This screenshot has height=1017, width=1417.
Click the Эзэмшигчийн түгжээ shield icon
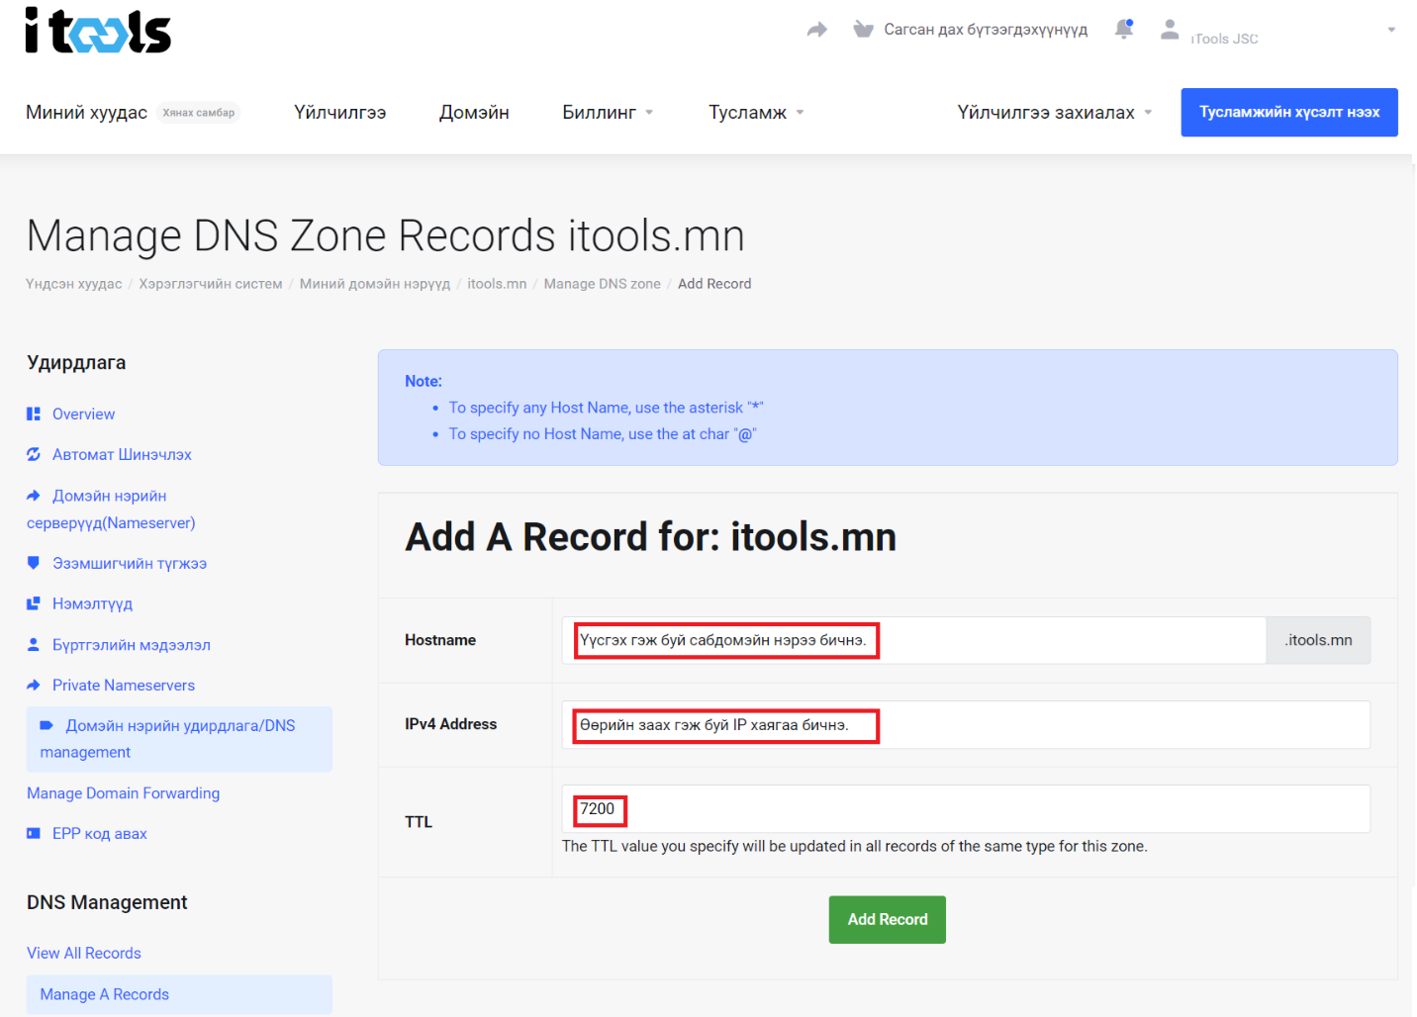tap(34, 563)
